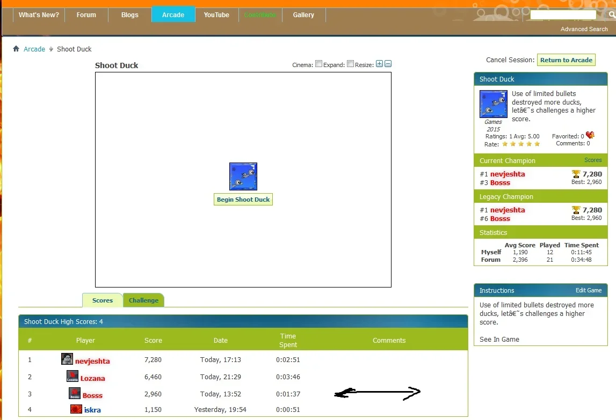616x420 pixels.
Task: Open the Advanced Search link
Action: click(584, 29)
